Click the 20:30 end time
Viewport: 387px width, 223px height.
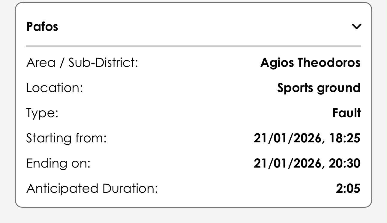(x=345, y=163)
